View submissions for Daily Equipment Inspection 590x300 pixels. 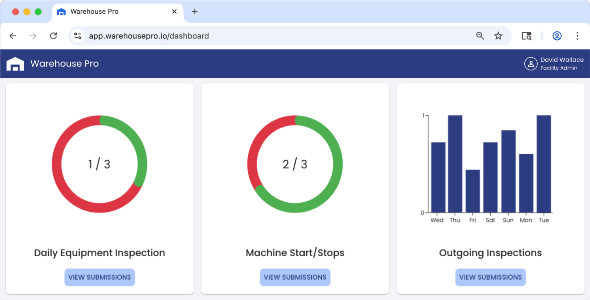pos(100,277)
